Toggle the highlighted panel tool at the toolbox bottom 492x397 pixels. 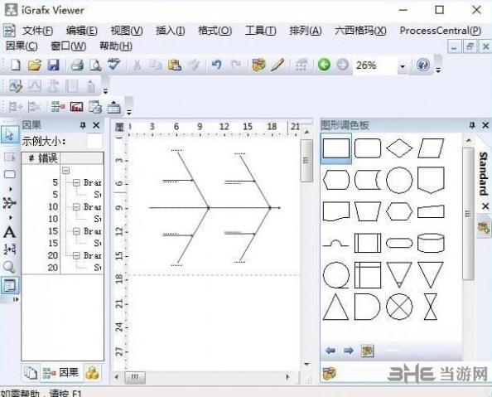click(10, 285)
